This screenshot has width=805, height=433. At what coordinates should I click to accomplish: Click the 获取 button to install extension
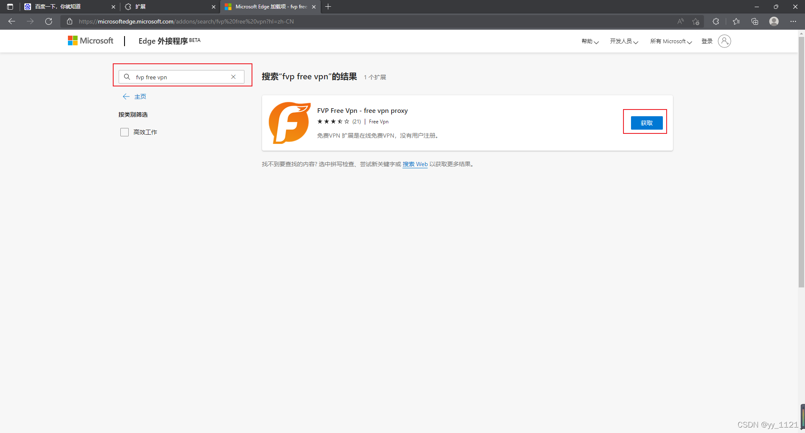coord(646,123)
